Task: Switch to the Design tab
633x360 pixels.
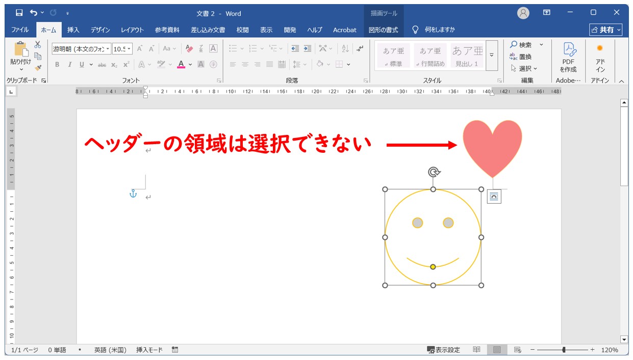Action: pos(100,30)
